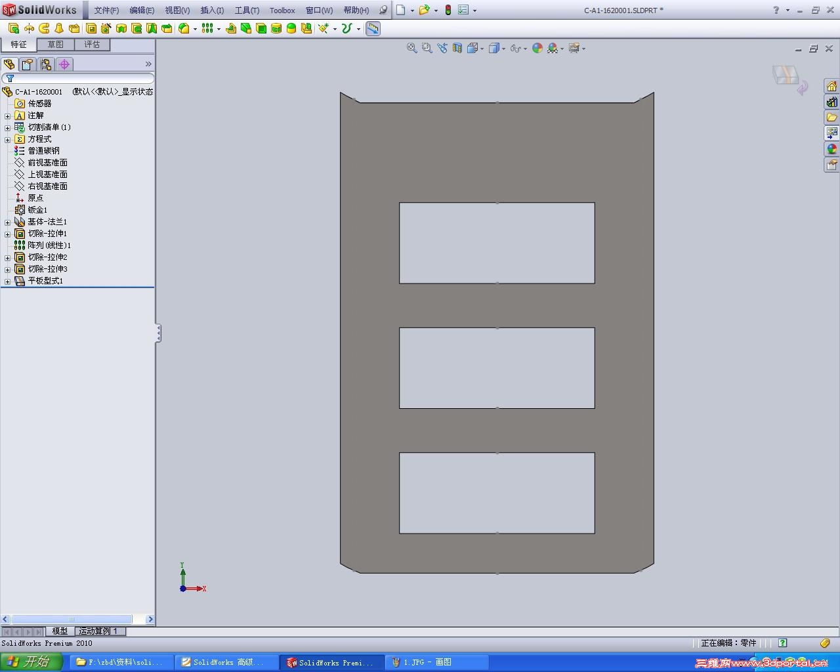Click the Rebuild traffic light icon
Screen dimensions: 840x672
(448, 10)
